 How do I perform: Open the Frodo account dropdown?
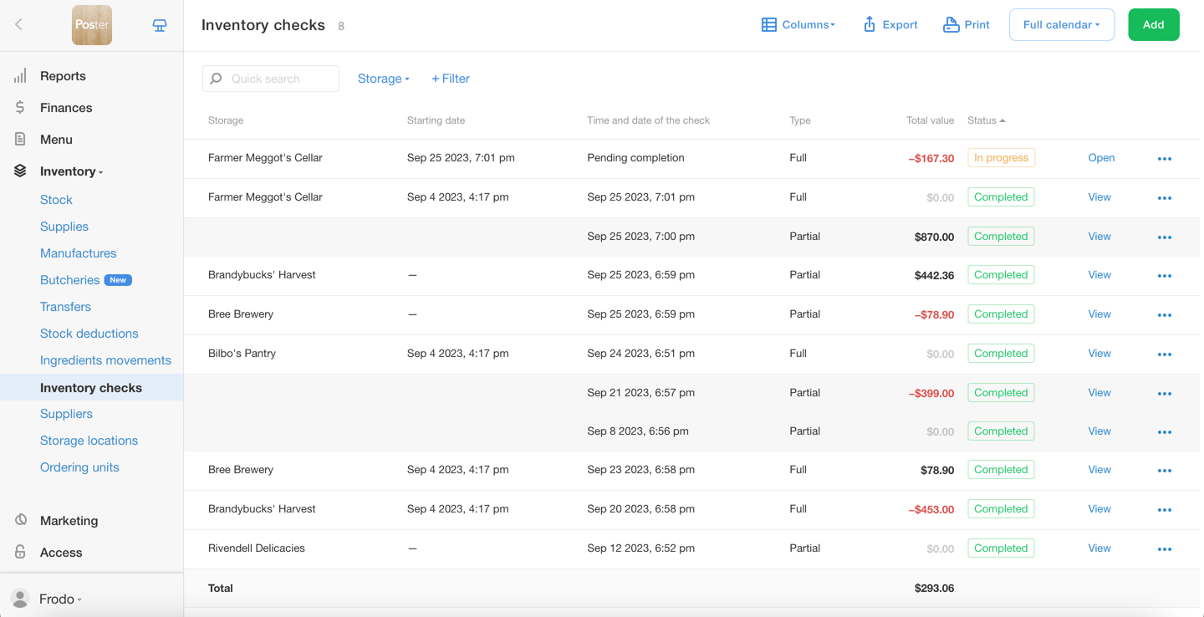click(60, 599)
